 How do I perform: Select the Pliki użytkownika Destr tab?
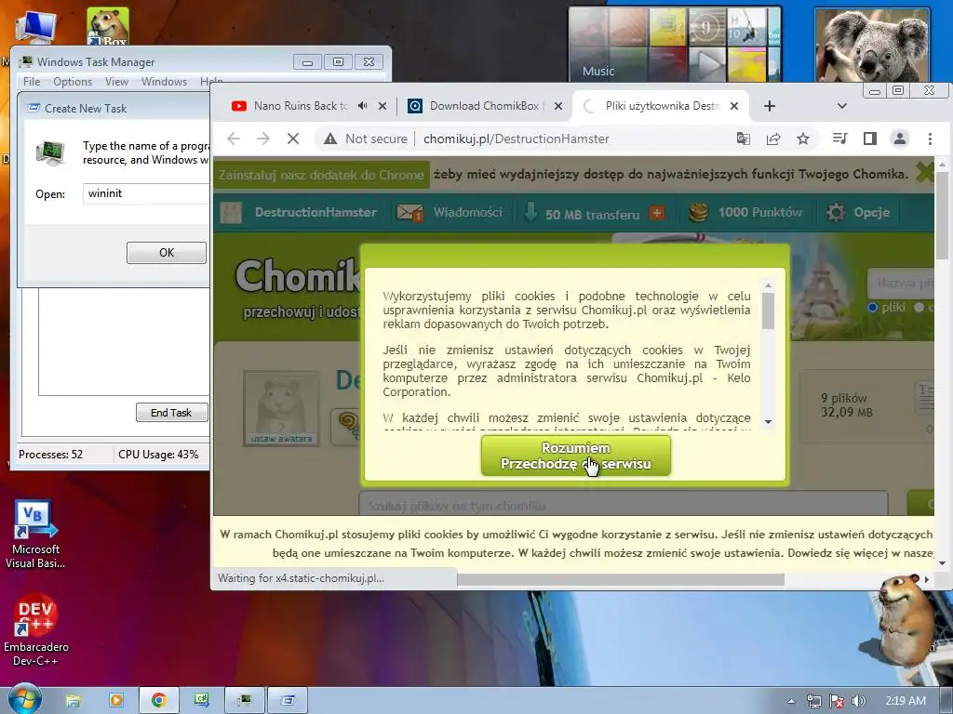coord(662,106)
